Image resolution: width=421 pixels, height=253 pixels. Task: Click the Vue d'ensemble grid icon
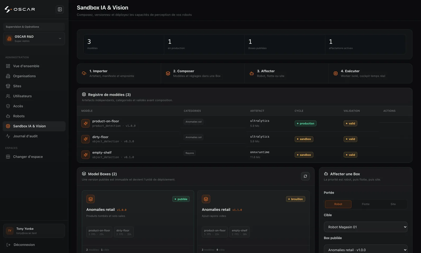pyautogui.click(x=8, y=66)
